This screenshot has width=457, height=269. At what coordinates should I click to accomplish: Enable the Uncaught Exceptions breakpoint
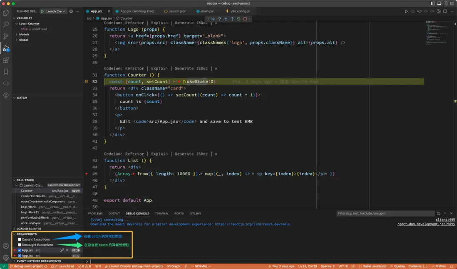click(x=20, y=245)
